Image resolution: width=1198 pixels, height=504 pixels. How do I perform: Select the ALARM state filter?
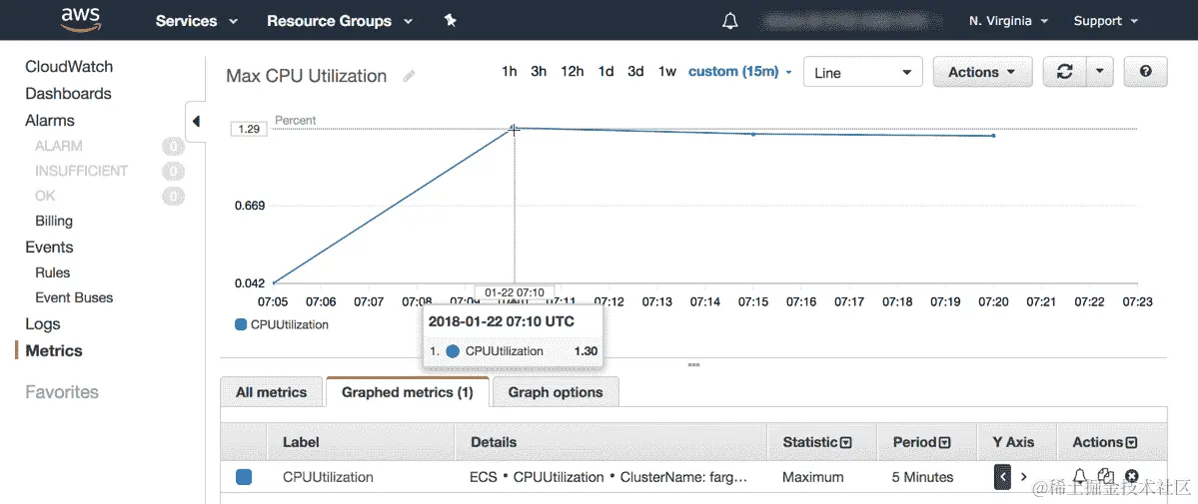(x=59, y=146)
